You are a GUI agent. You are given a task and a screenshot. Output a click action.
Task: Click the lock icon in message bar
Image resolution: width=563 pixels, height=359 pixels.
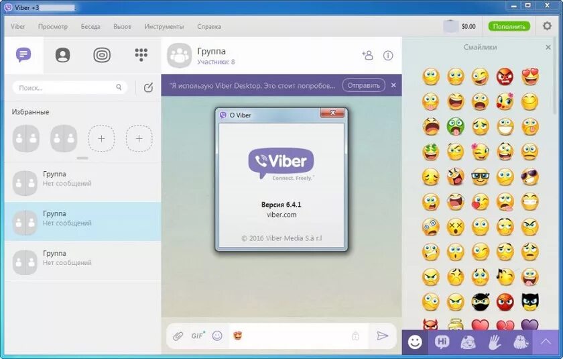[355, 336]
